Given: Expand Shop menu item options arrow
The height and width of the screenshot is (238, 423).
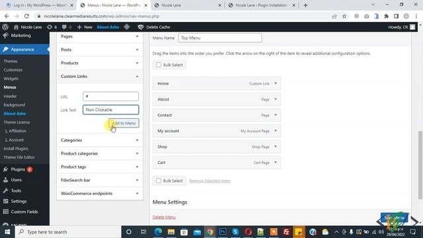Looking at the screenshot, I should coord(276,147).
